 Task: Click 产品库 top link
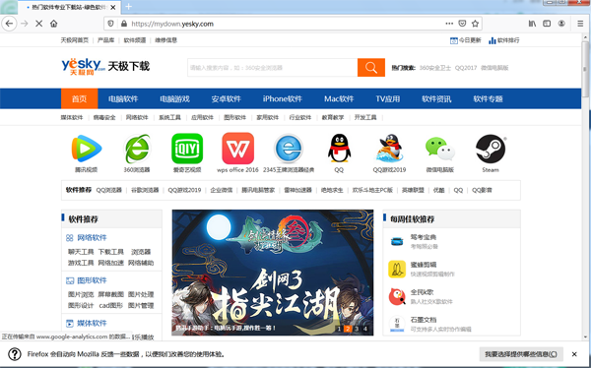(106, 40)
